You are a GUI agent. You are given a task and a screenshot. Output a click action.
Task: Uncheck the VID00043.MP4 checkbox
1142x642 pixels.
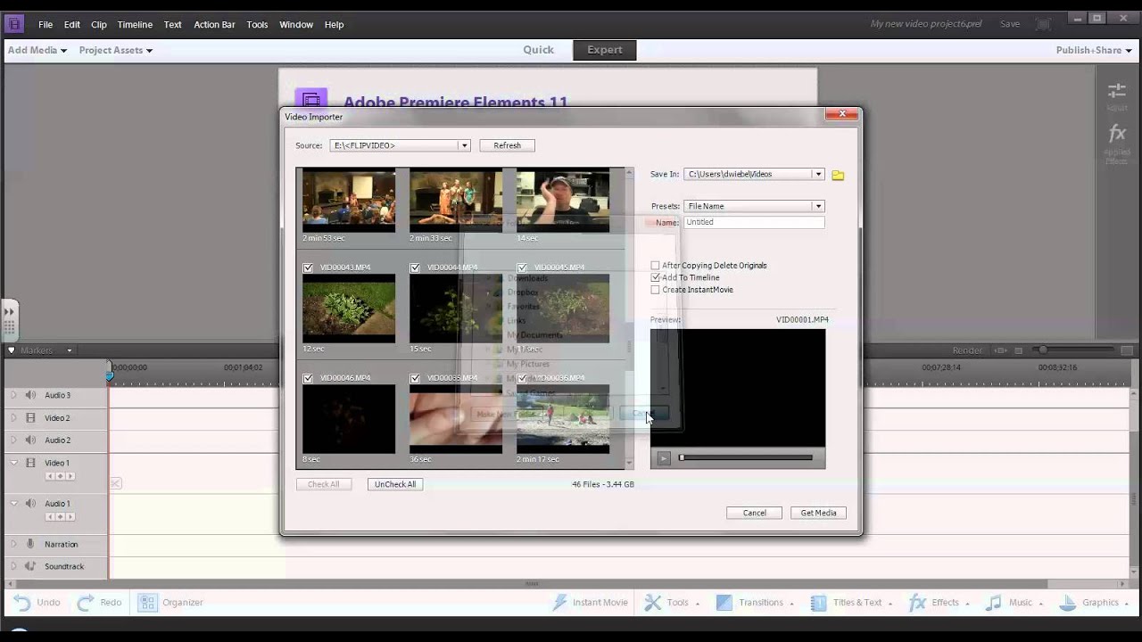308,267
